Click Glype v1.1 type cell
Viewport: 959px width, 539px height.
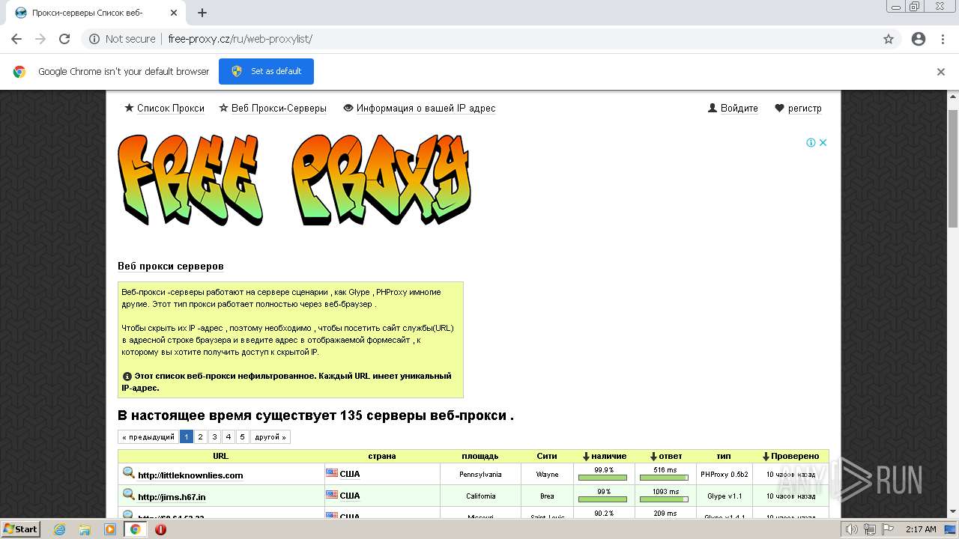pyautogui.click(x=724, y=496)
